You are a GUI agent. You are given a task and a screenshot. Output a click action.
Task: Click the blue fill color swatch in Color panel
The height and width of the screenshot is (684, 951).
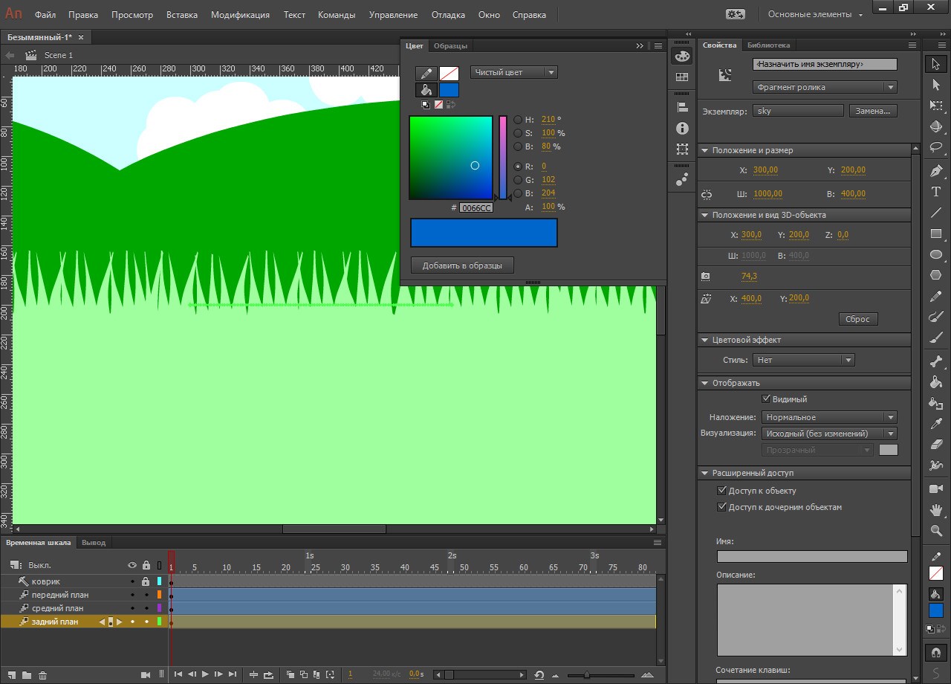pyautogui.click(x=449, y=90)
